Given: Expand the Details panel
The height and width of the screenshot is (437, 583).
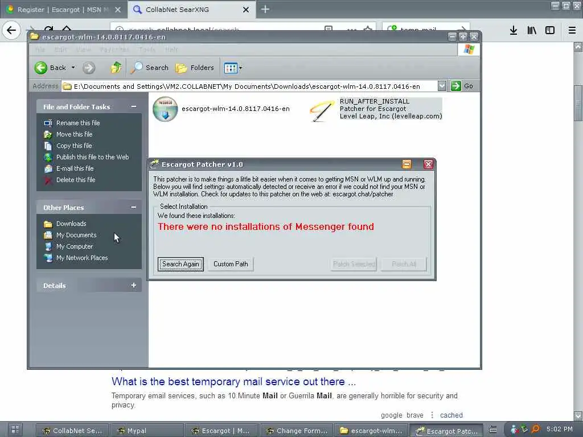Looking at the screenshot, I should click(133, 286).
